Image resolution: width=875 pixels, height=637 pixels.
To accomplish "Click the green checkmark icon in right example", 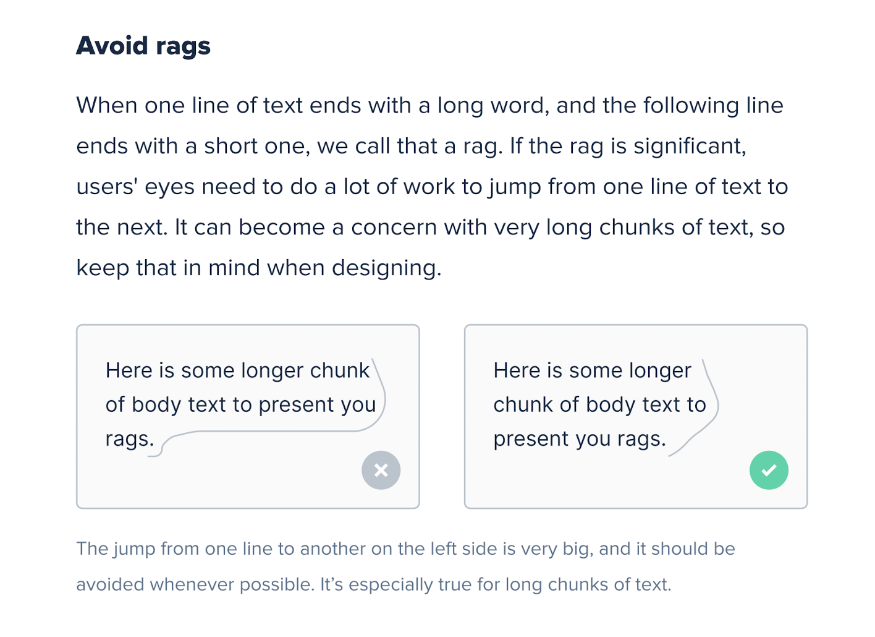I will 769,470.
